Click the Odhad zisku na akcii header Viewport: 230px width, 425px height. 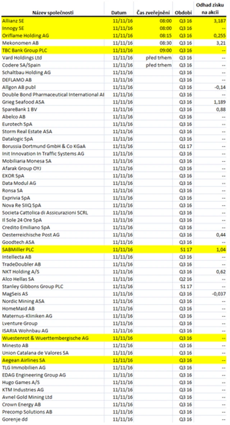pyautogui.click(x=210, y=9)
